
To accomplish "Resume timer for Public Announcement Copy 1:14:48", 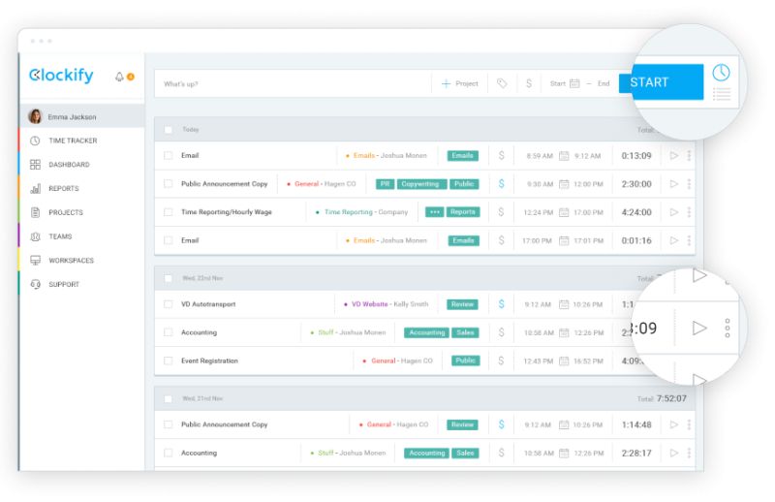I will 673,424.
